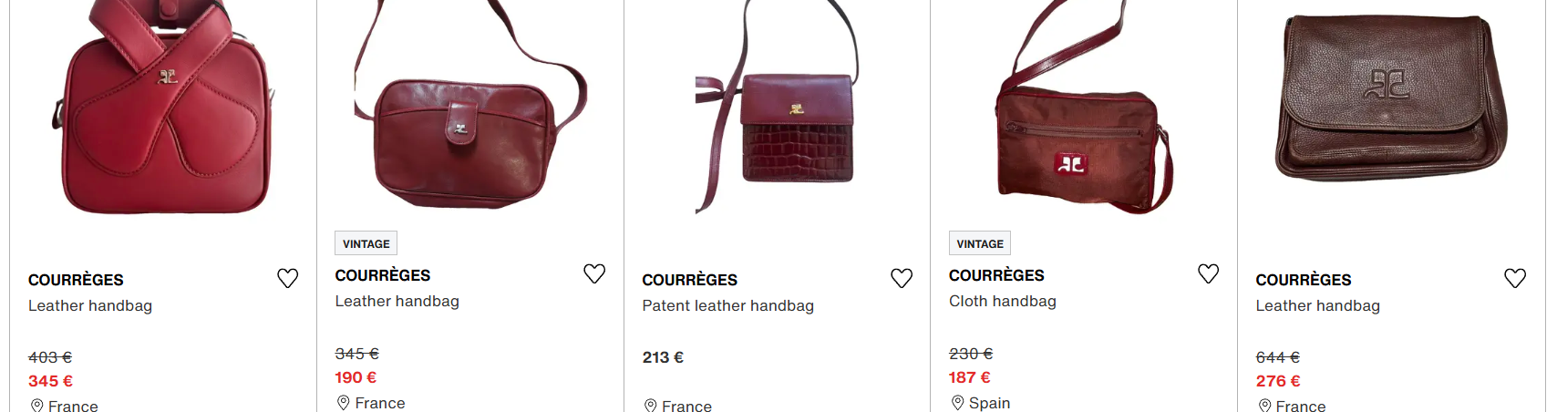Open the Patent leather handbag title
The width and height of the screenshot is (1557, 412).
click(x=727, y=305)
